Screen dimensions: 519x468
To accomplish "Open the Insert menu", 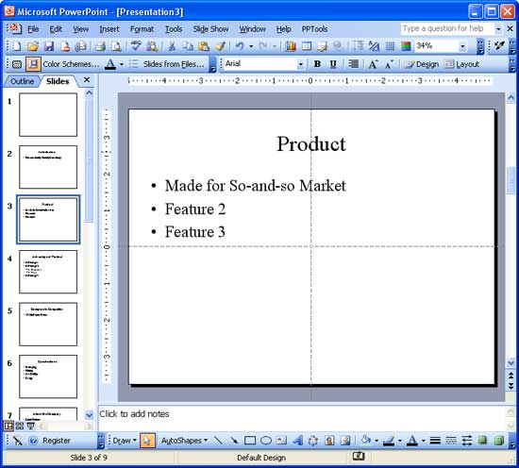I will (x=109, y=29).
